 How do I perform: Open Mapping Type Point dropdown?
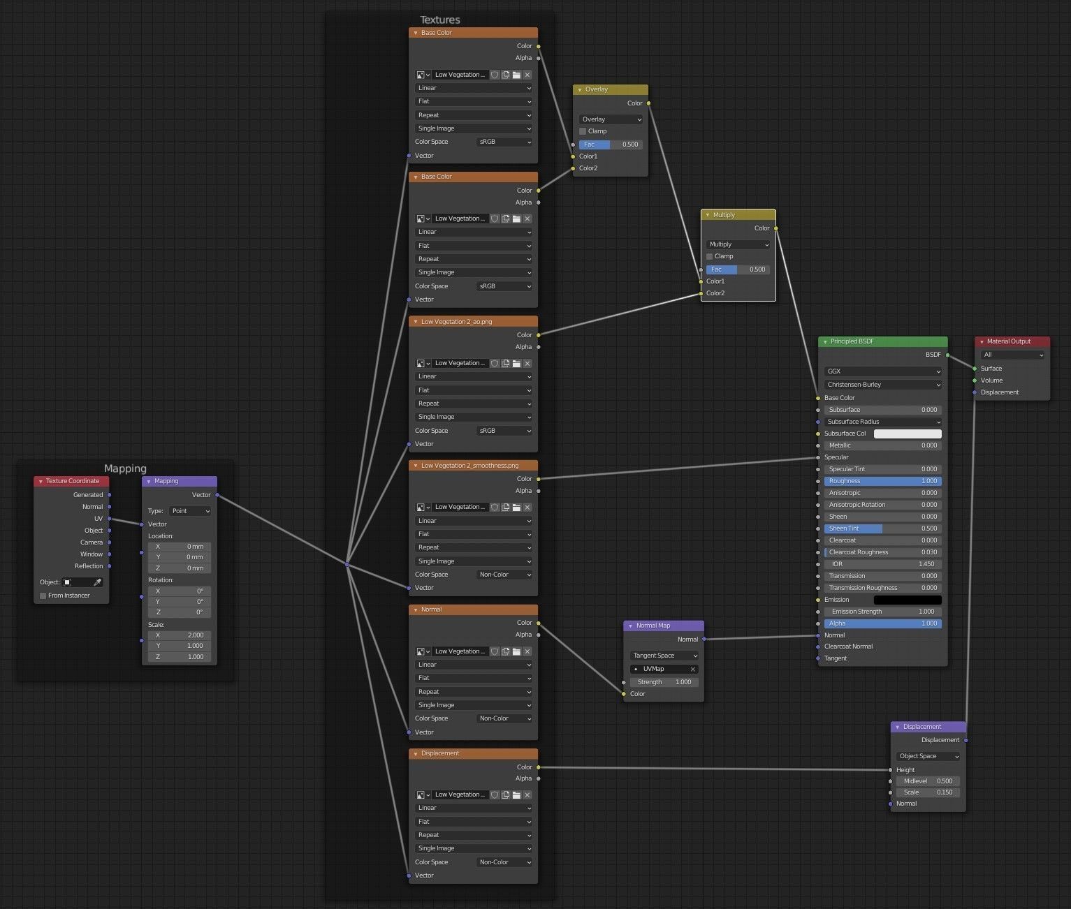[x=190, y=511]
